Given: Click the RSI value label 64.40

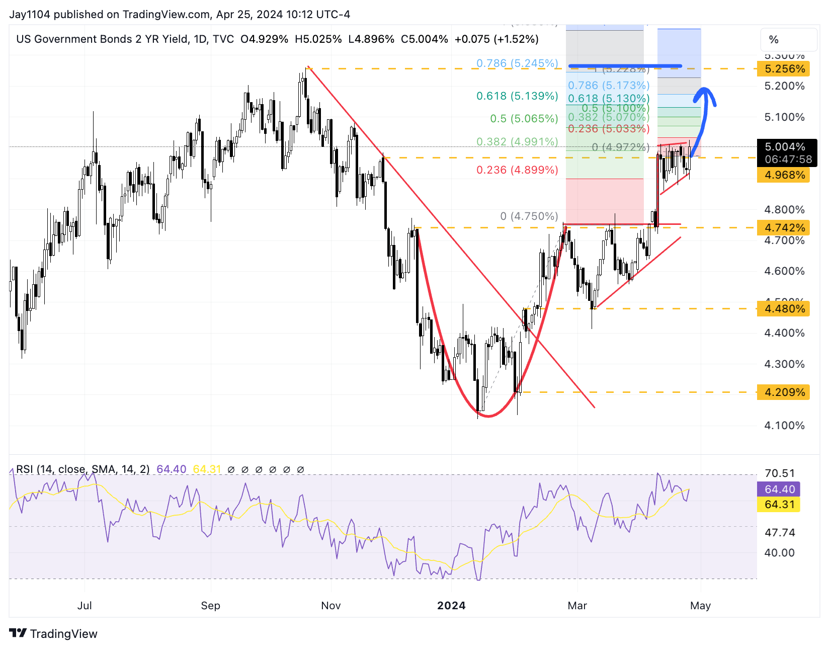Looking at the screenshot, I should (779, 489).
